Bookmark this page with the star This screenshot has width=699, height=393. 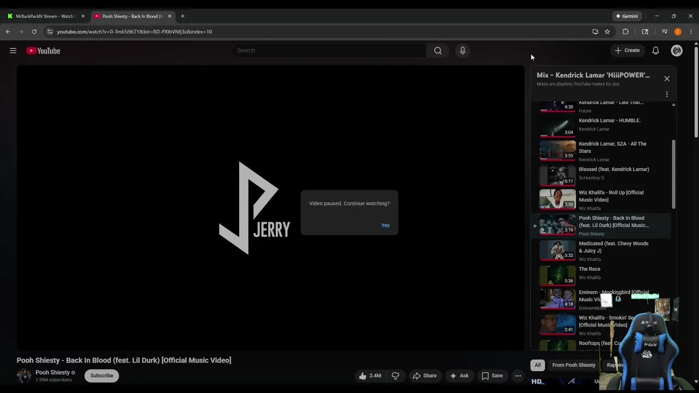[607, 32]
